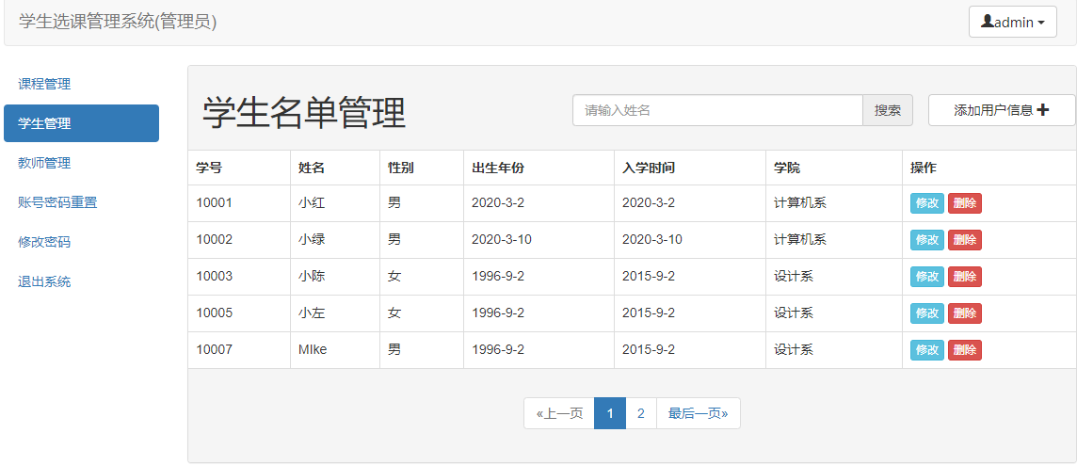
Task: Click birth date 2020-3-10 in row 10002
Action: coord(502,240)
